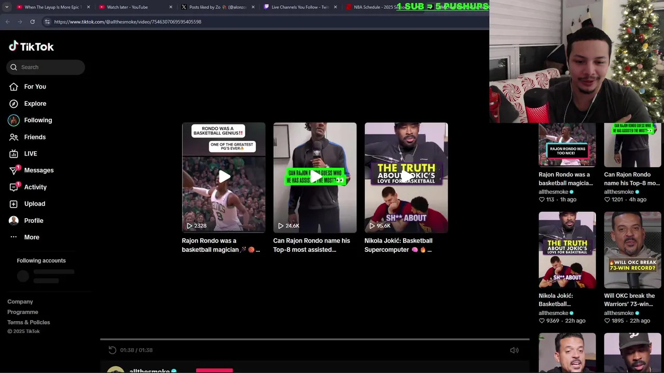Play the Rondo most assisted guess video

pyautogui.click(x=315, y=177)
